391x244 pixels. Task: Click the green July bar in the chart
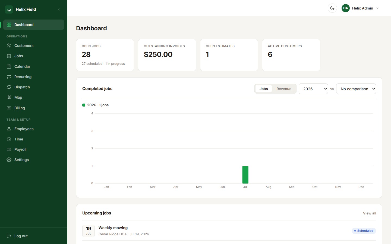(x=245, y=175)
